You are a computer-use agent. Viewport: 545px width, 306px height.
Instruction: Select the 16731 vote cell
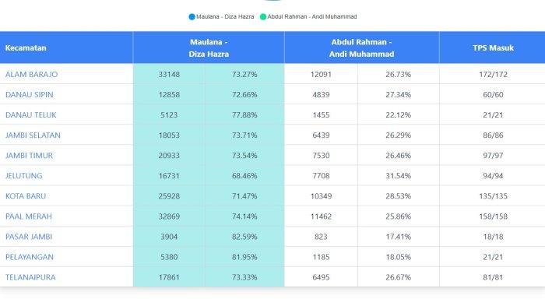(169, 176)
